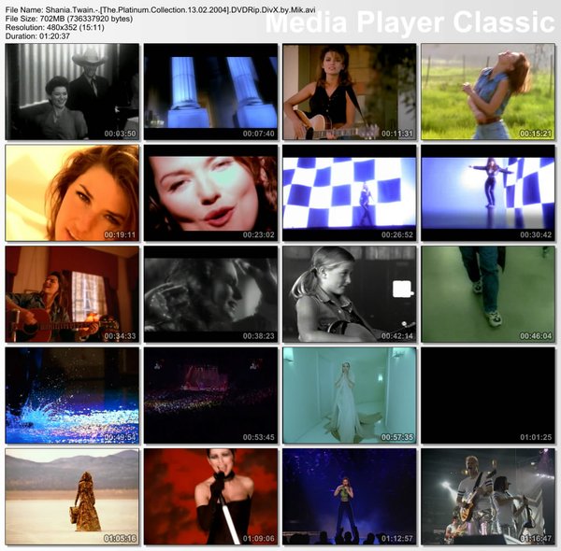Viewport: 561px width, 551px height.
Task: Open the face close-up thumbnail at 00:23:02
Action: (210, 193)
